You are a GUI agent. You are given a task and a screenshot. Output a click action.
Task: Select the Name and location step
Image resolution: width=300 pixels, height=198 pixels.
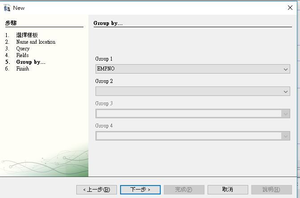pyautogui.click(x=36, y=42)
